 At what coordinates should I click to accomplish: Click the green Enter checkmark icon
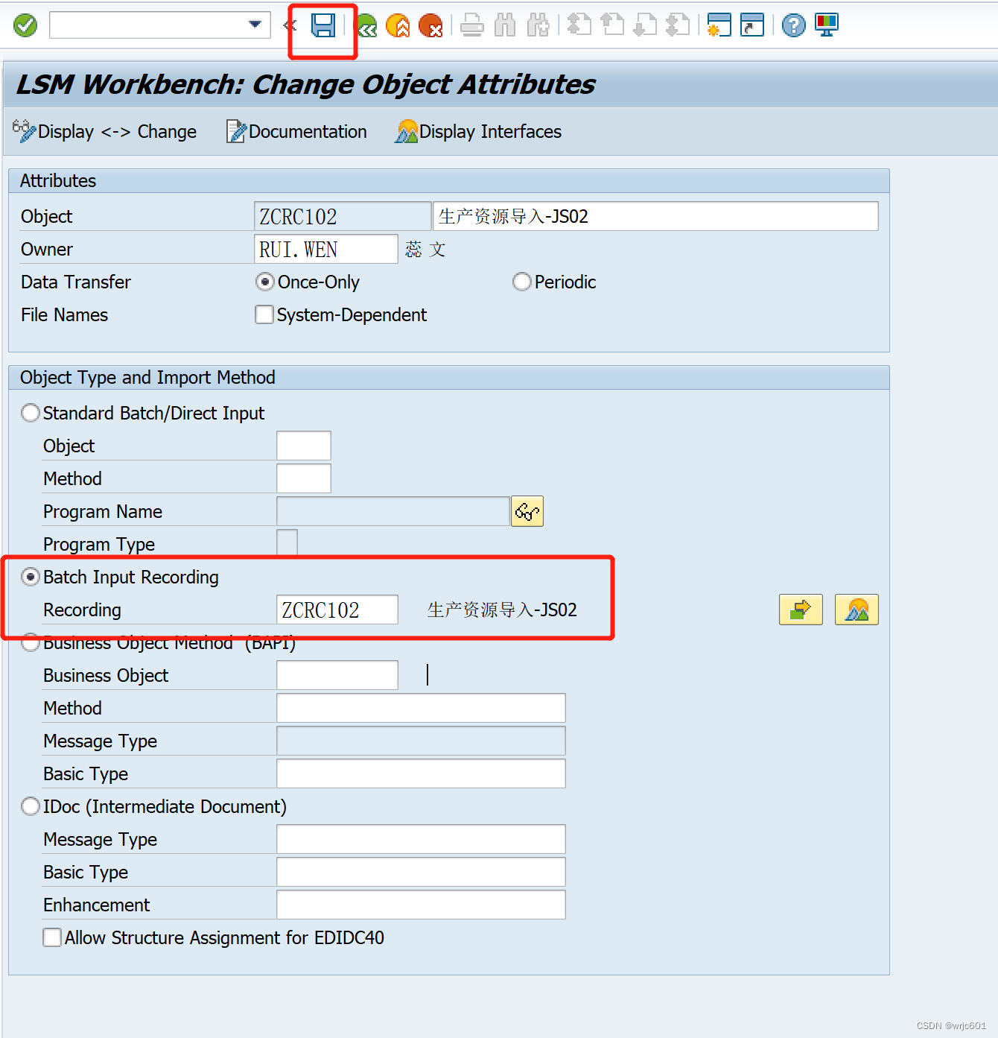25,25
